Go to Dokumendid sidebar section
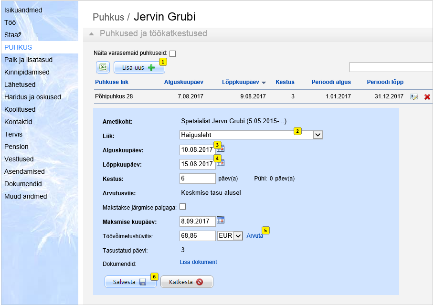Image resolution: width=434 pixels, height=307 pixels. 23,184
